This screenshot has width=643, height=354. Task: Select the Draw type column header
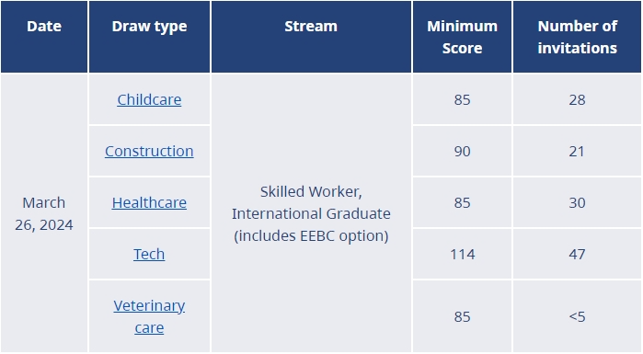[149, 37]
